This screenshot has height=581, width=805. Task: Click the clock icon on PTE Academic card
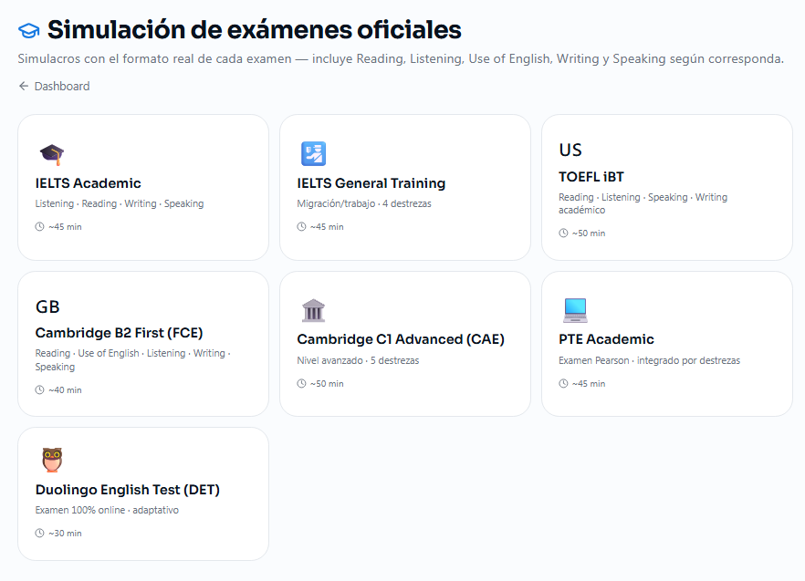tap(563, 384)
